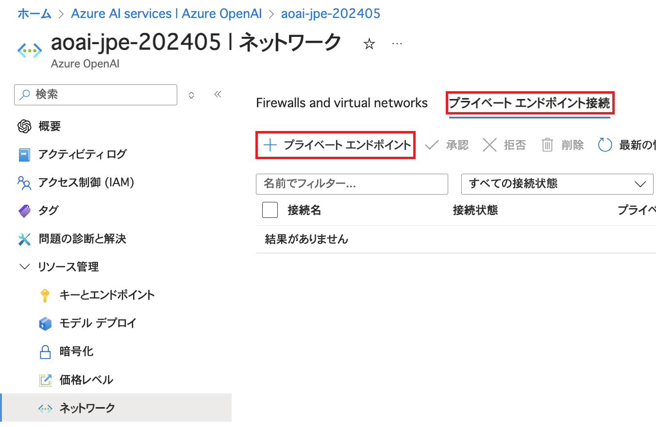
Task: Click the plus icon to add private endpoint
Action: (269, 145)
